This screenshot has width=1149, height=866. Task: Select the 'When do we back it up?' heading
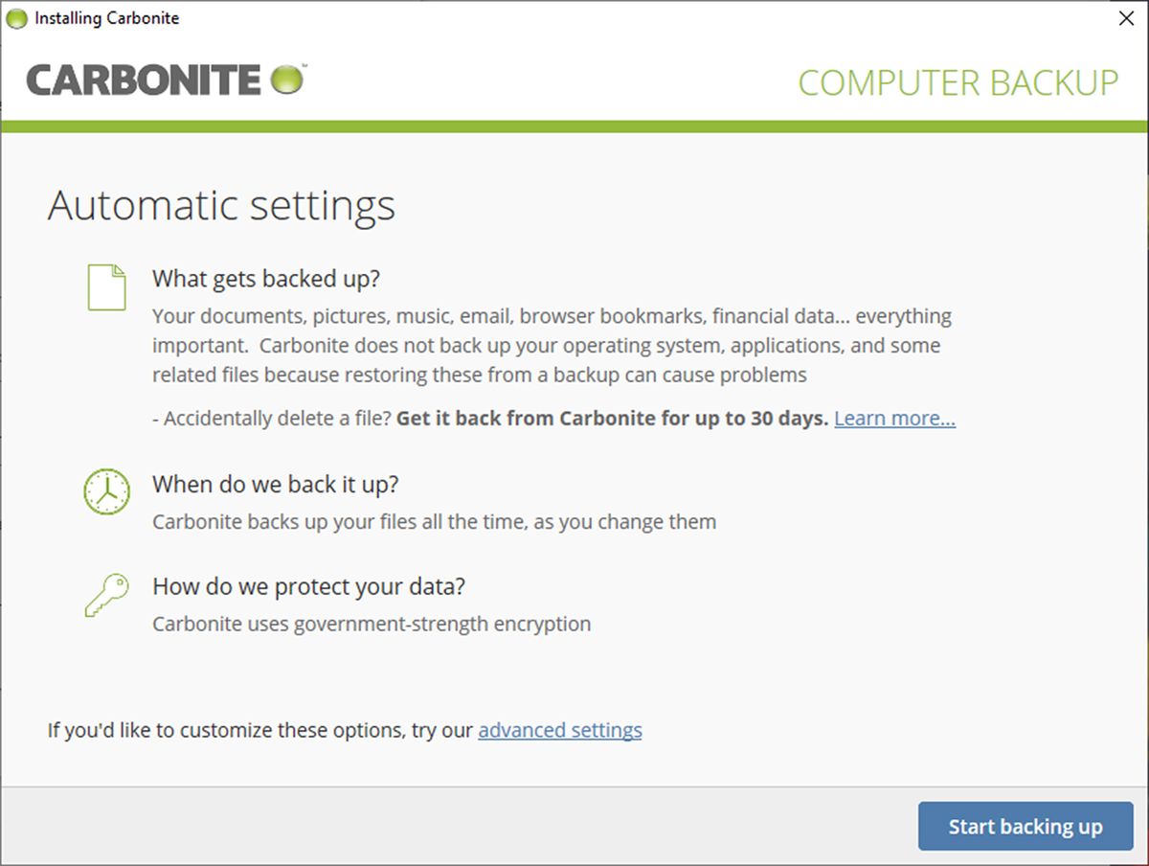click(274, 485)
